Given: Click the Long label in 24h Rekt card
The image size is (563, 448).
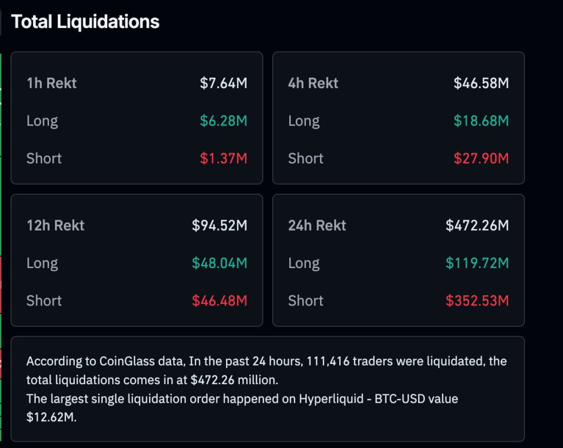Looking at the screenshot, I should 303,263.
